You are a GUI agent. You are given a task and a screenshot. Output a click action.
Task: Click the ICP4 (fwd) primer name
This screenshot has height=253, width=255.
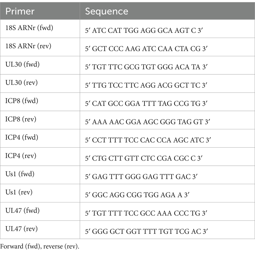22,137
